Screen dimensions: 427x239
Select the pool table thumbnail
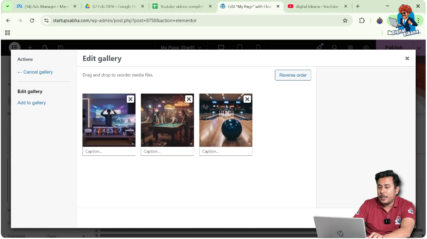pyautogui.click(x=167, y=120)
